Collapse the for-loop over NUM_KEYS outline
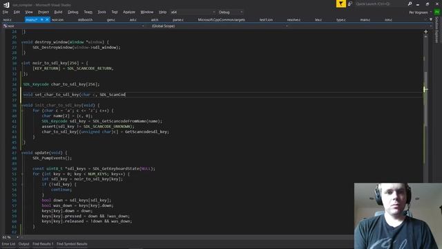This screenshot has width=442, height=249. [22, 174]
